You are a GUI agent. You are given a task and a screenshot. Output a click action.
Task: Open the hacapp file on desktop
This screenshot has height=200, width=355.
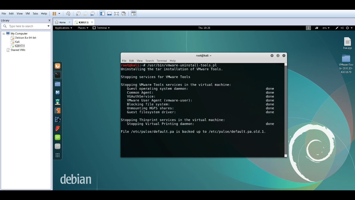point(348,43)
